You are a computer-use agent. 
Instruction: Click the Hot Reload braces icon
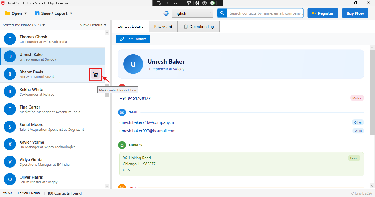(x=197, y=3)
